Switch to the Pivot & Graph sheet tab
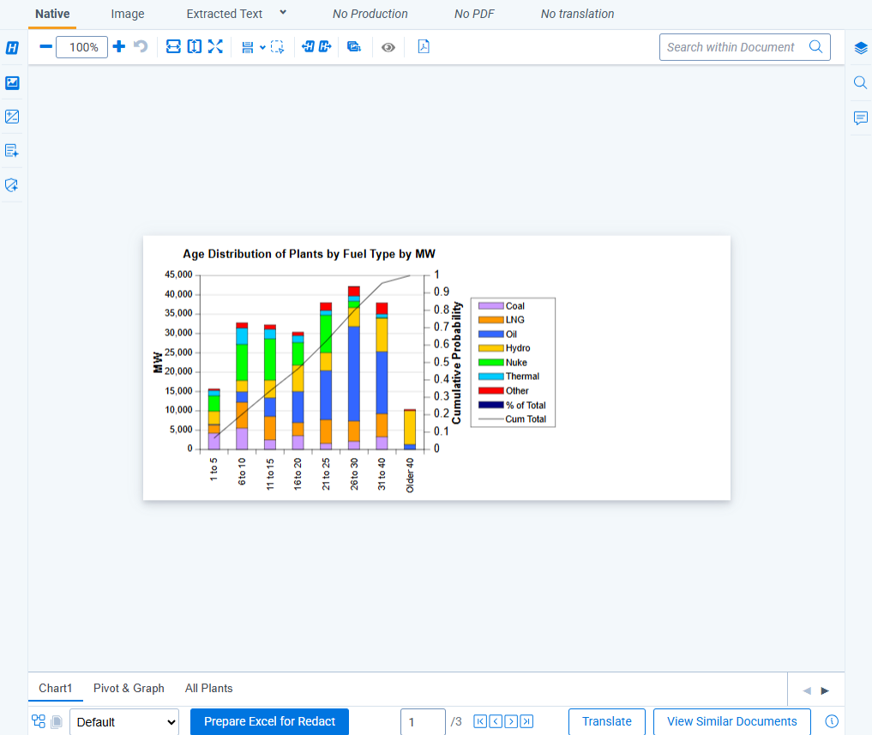Image resolution: width=872 pixels, height=735 pixels. click(129, 688)
